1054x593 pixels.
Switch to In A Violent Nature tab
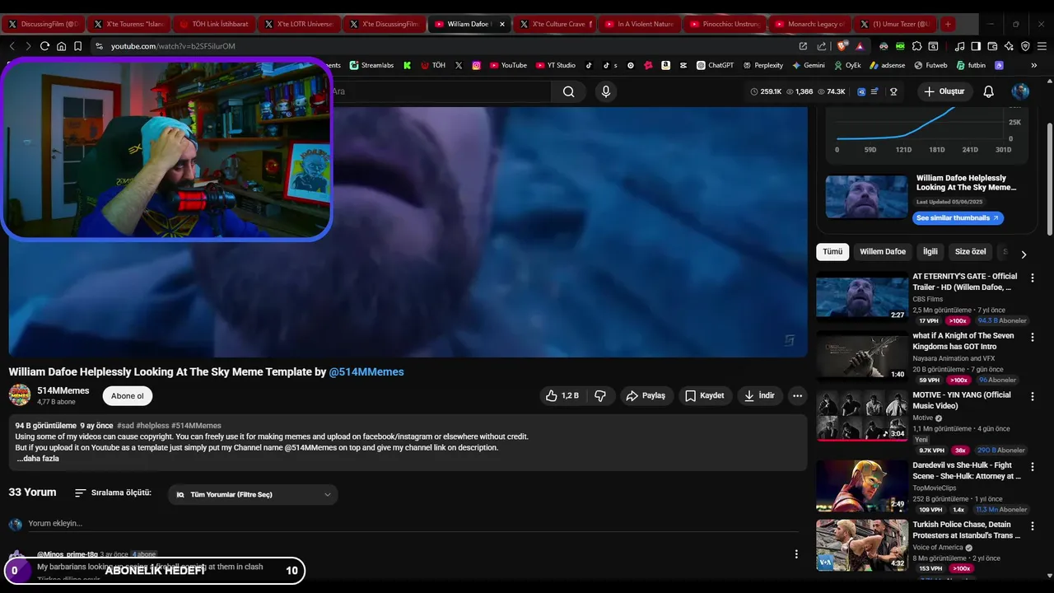pos(639,24)
